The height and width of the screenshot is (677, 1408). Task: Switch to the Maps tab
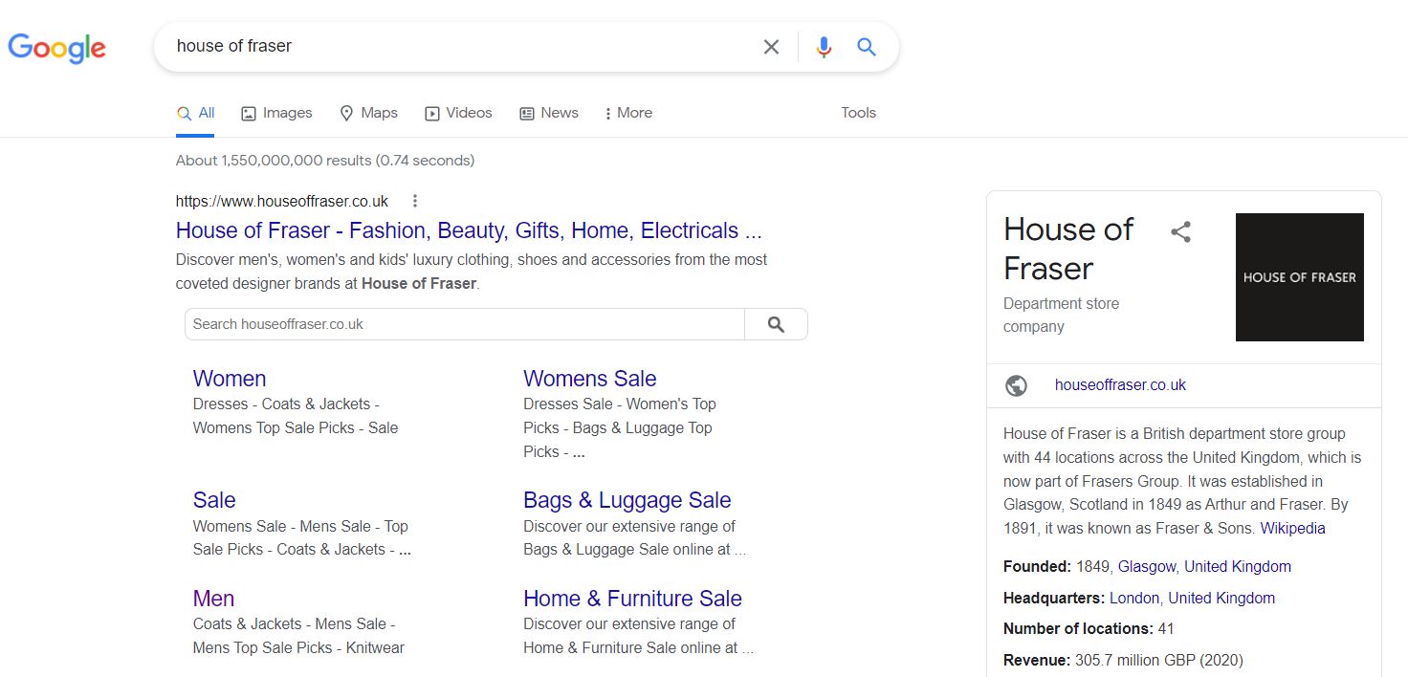(x=368, y=112)
